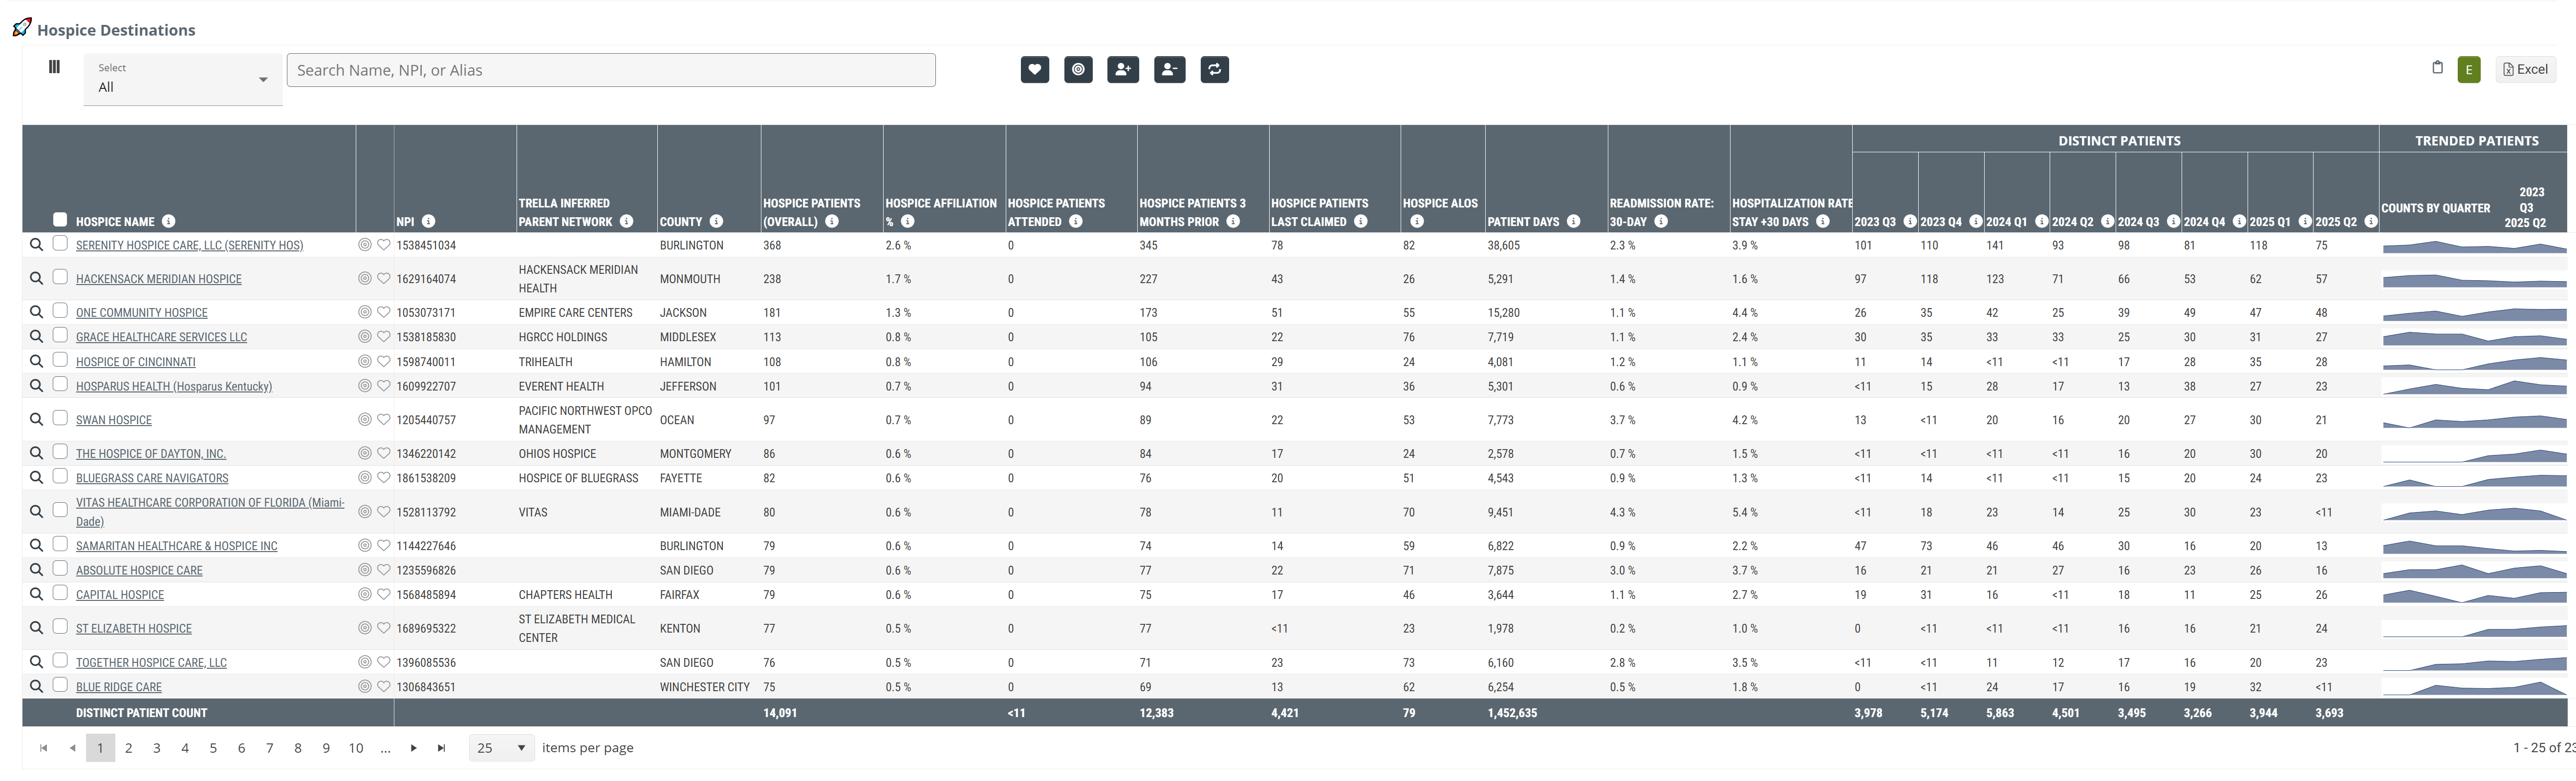
Task: Select the Capital Hospice row checkbox
Action: pyautogui.click(x=60, y=593)
